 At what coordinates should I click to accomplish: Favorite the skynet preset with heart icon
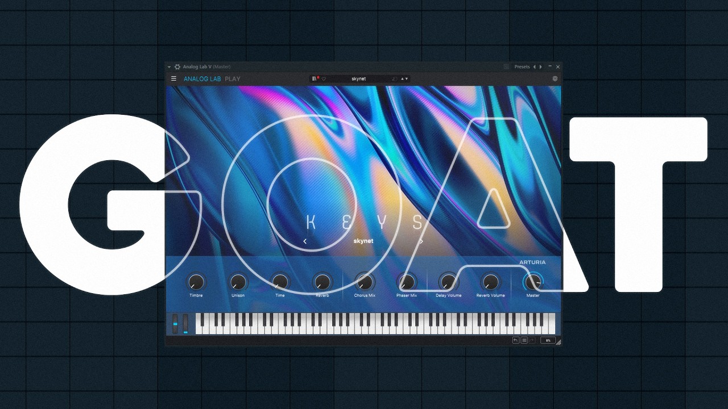[x=324, y=79]
